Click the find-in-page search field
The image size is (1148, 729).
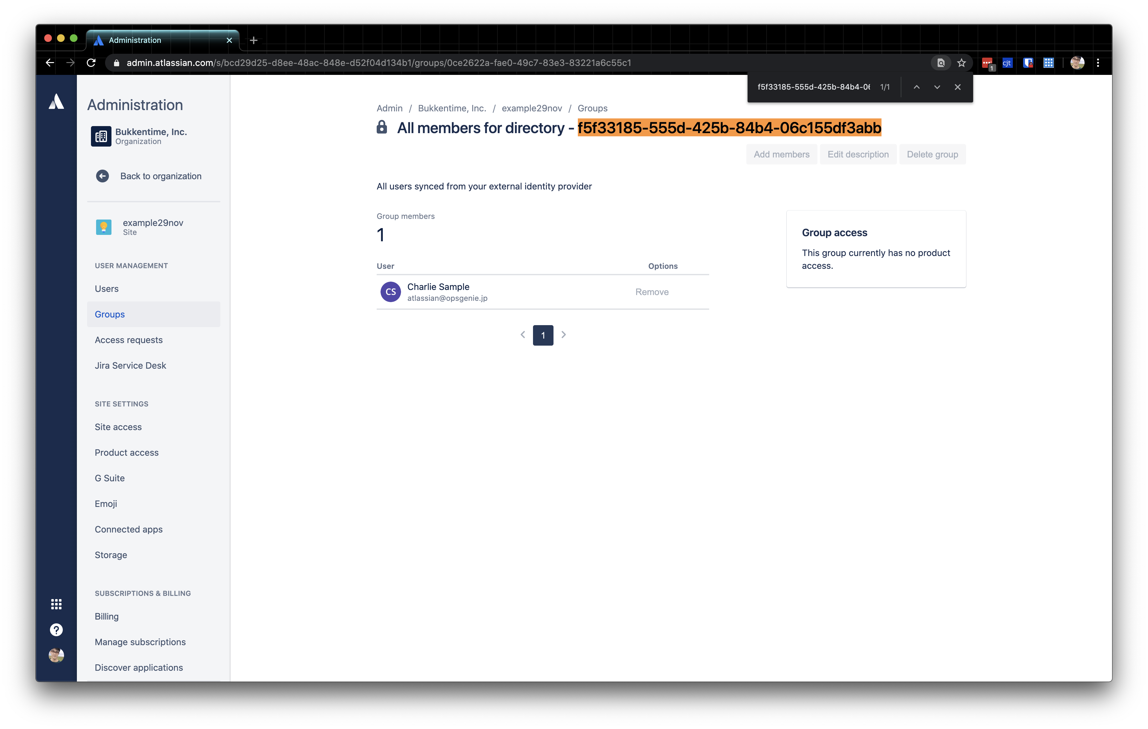(814, 87)
